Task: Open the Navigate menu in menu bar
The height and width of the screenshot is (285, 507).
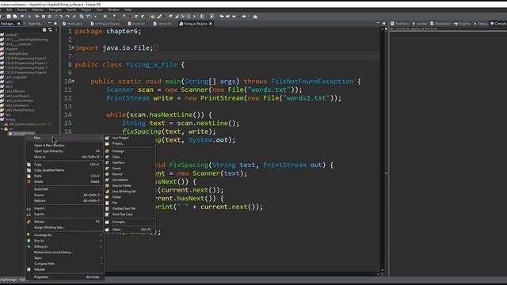Action: click(55, 10)
